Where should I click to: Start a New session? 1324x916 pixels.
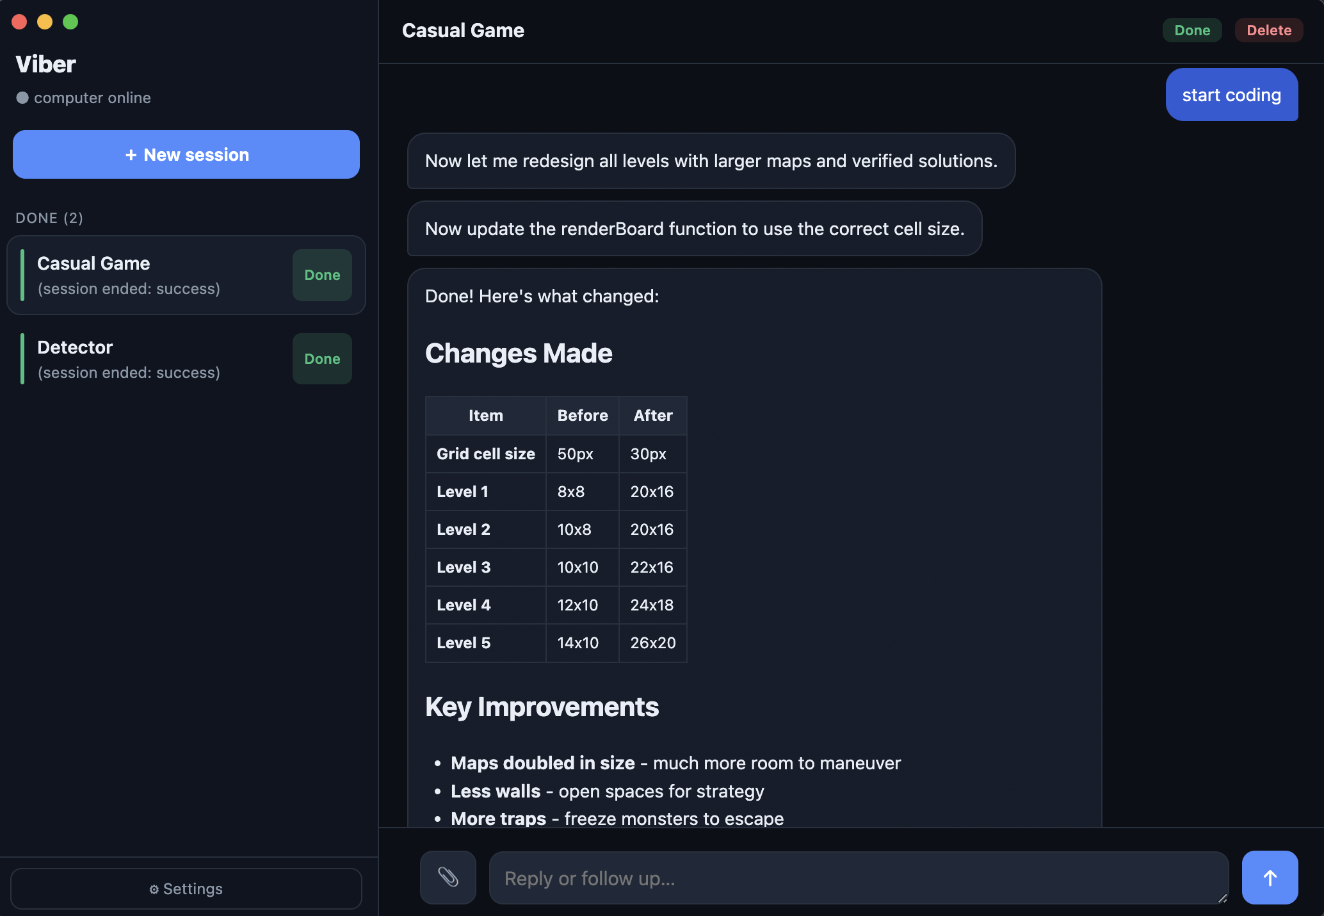pos(186,154)
